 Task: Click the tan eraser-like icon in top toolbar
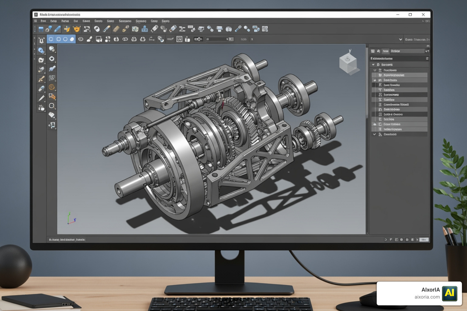(x=116, y=29)
